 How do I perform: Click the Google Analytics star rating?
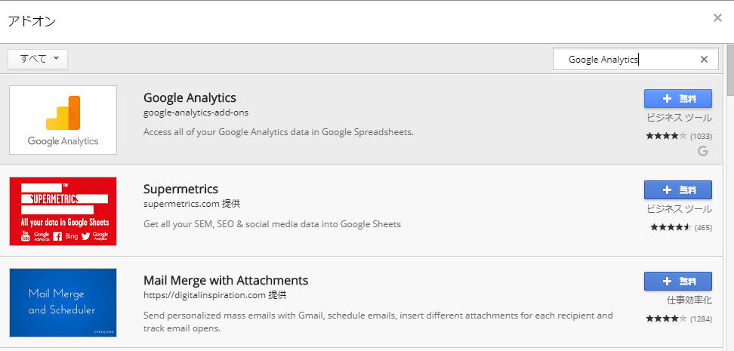[x=666, y=136]
